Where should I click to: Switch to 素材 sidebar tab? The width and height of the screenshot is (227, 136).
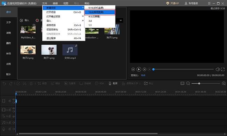pyautogui.click(x=8, y=12)
